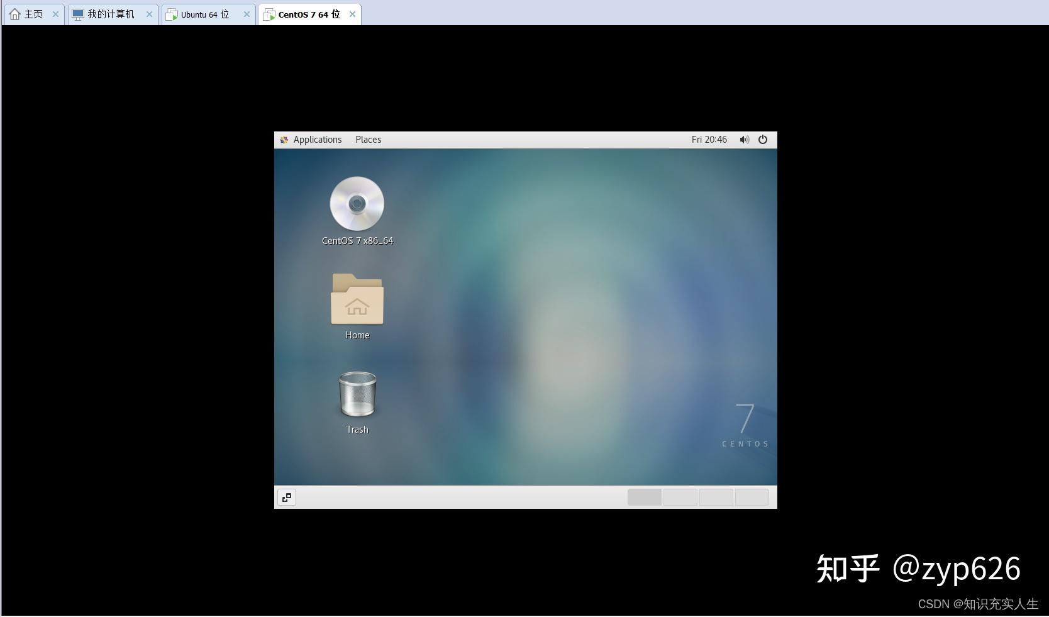The image size is (1049, 617).
Task: Click the CentOS 7 x86_64 label
Action: [357, 241]
